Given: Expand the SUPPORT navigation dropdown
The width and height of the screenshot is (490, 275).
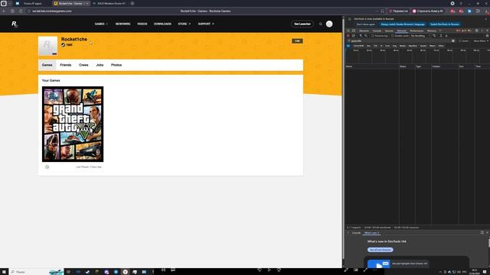Looking at the screenshot, I should pos(206,24).
